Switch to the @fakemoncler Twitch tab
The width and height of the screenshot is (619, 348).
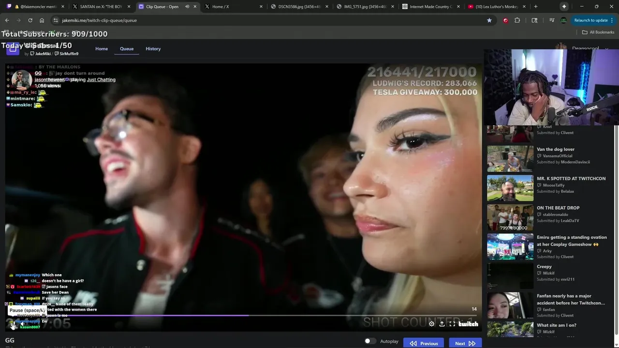click(x=35, y=7)
